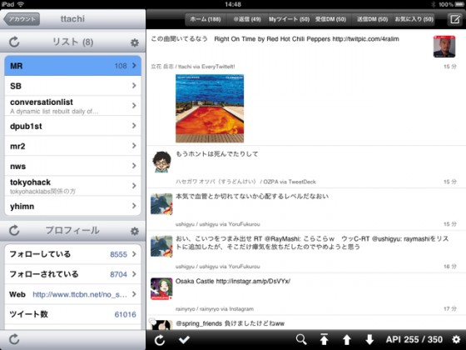This screenshot has height=350, width=466.
Task: Open the フォローしている following row
Action: (x=73, y=254)
